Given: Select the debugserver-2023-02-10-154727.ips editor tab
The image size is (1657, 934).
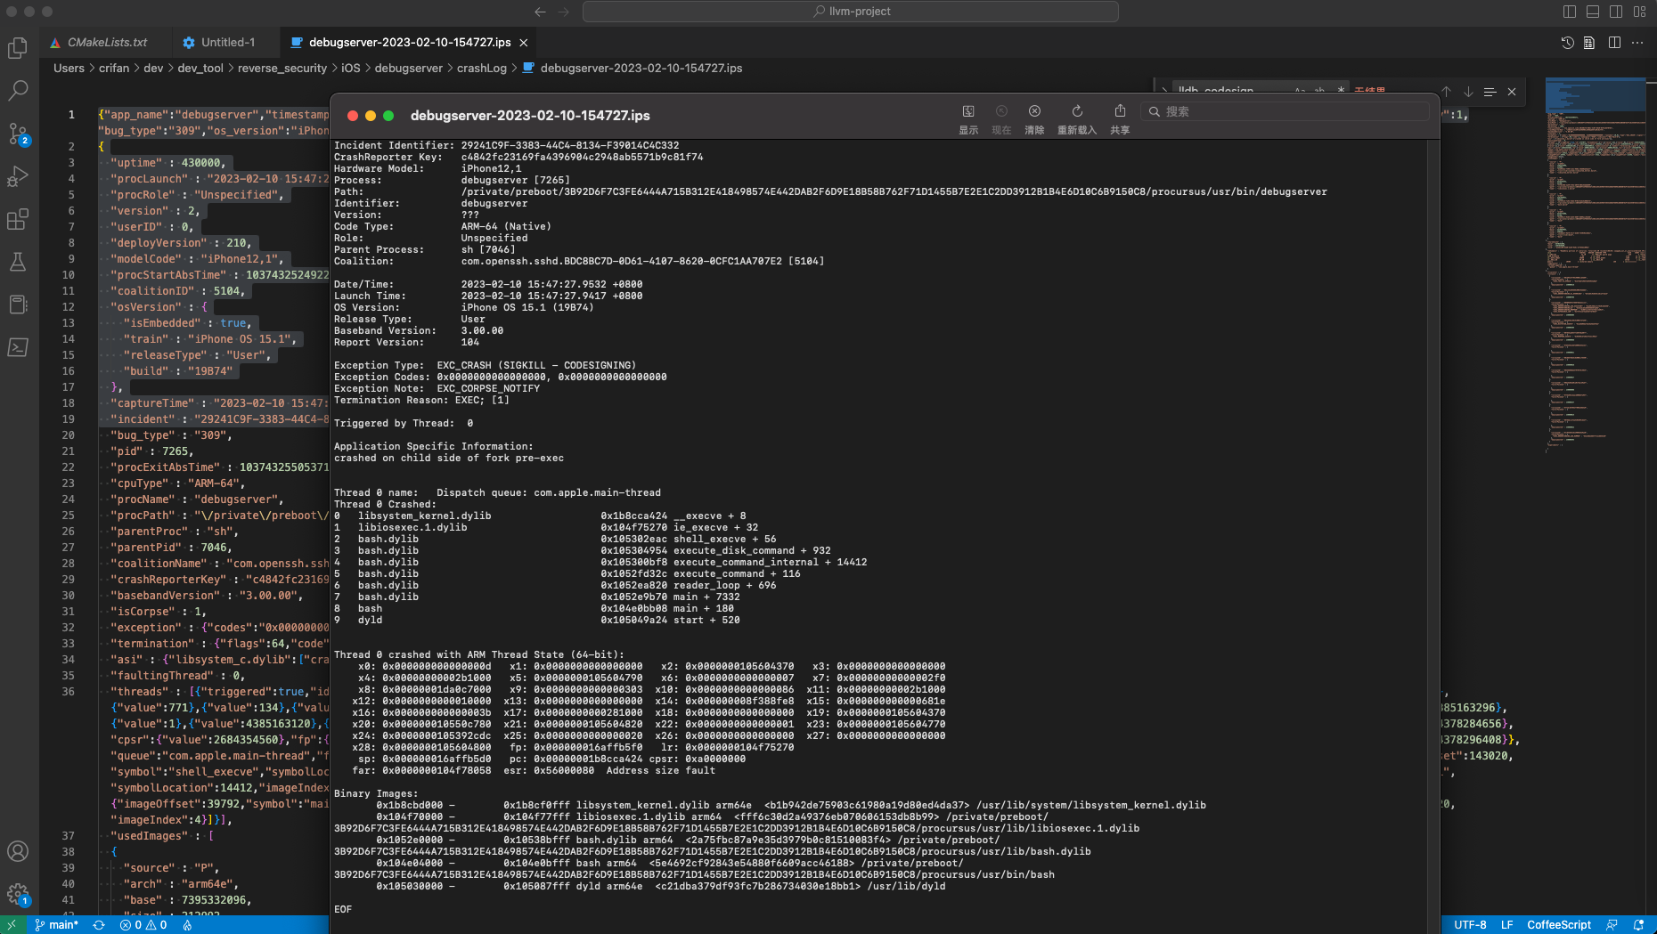Looking at the screenshot, I should [x=410, y=42].
